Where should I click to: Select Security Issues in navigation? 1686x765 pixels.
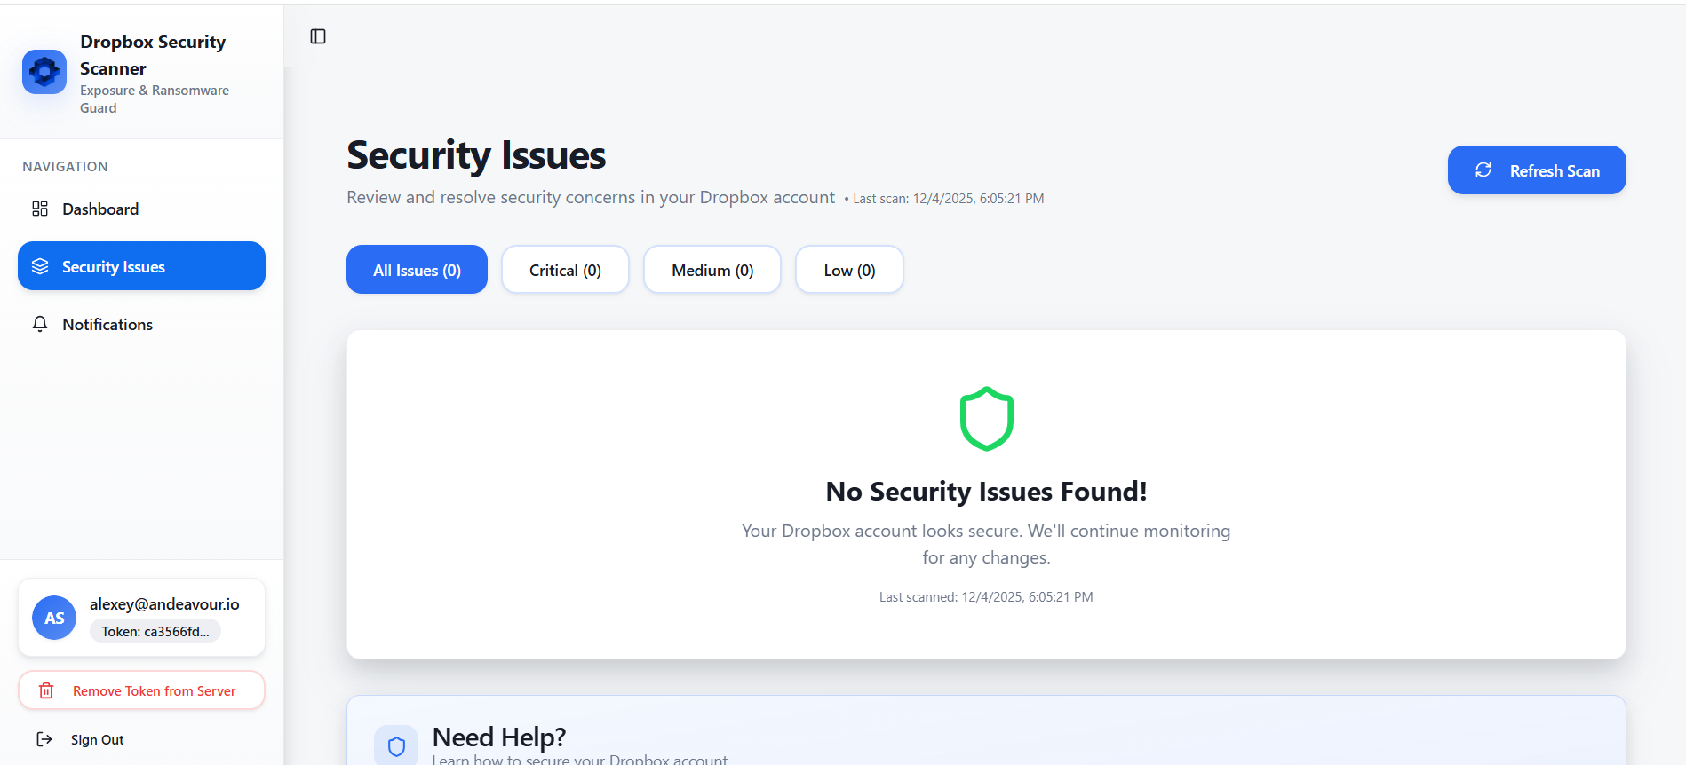[141, 266]
